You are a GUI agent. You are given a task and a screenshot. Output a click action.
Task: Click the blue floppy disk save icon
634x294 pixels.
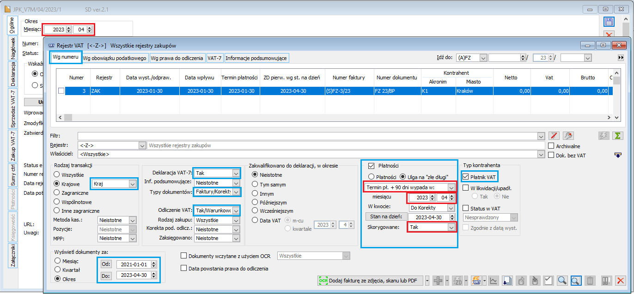coord(609,22)
